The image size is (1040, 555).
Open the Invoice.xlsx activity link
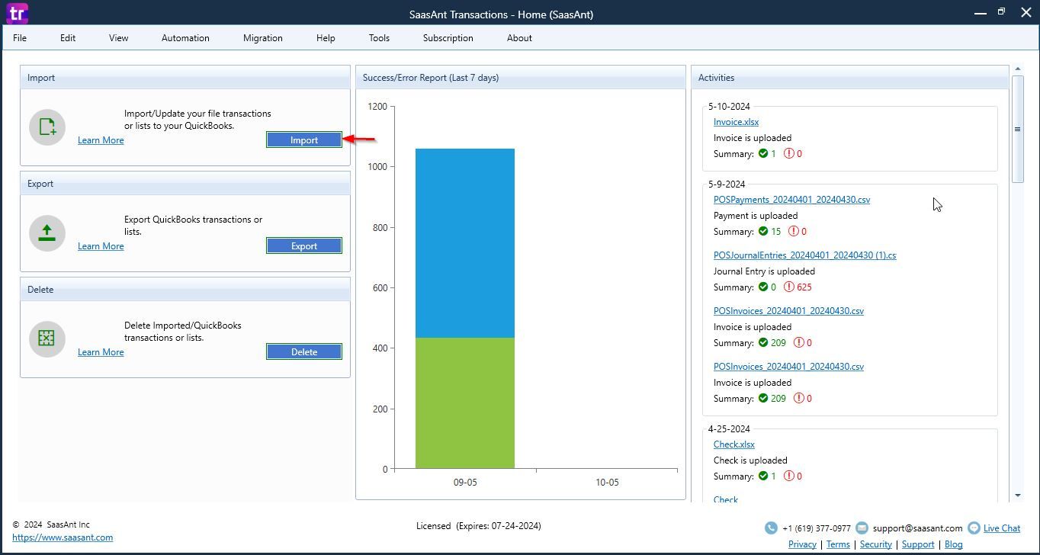point(736,122)
